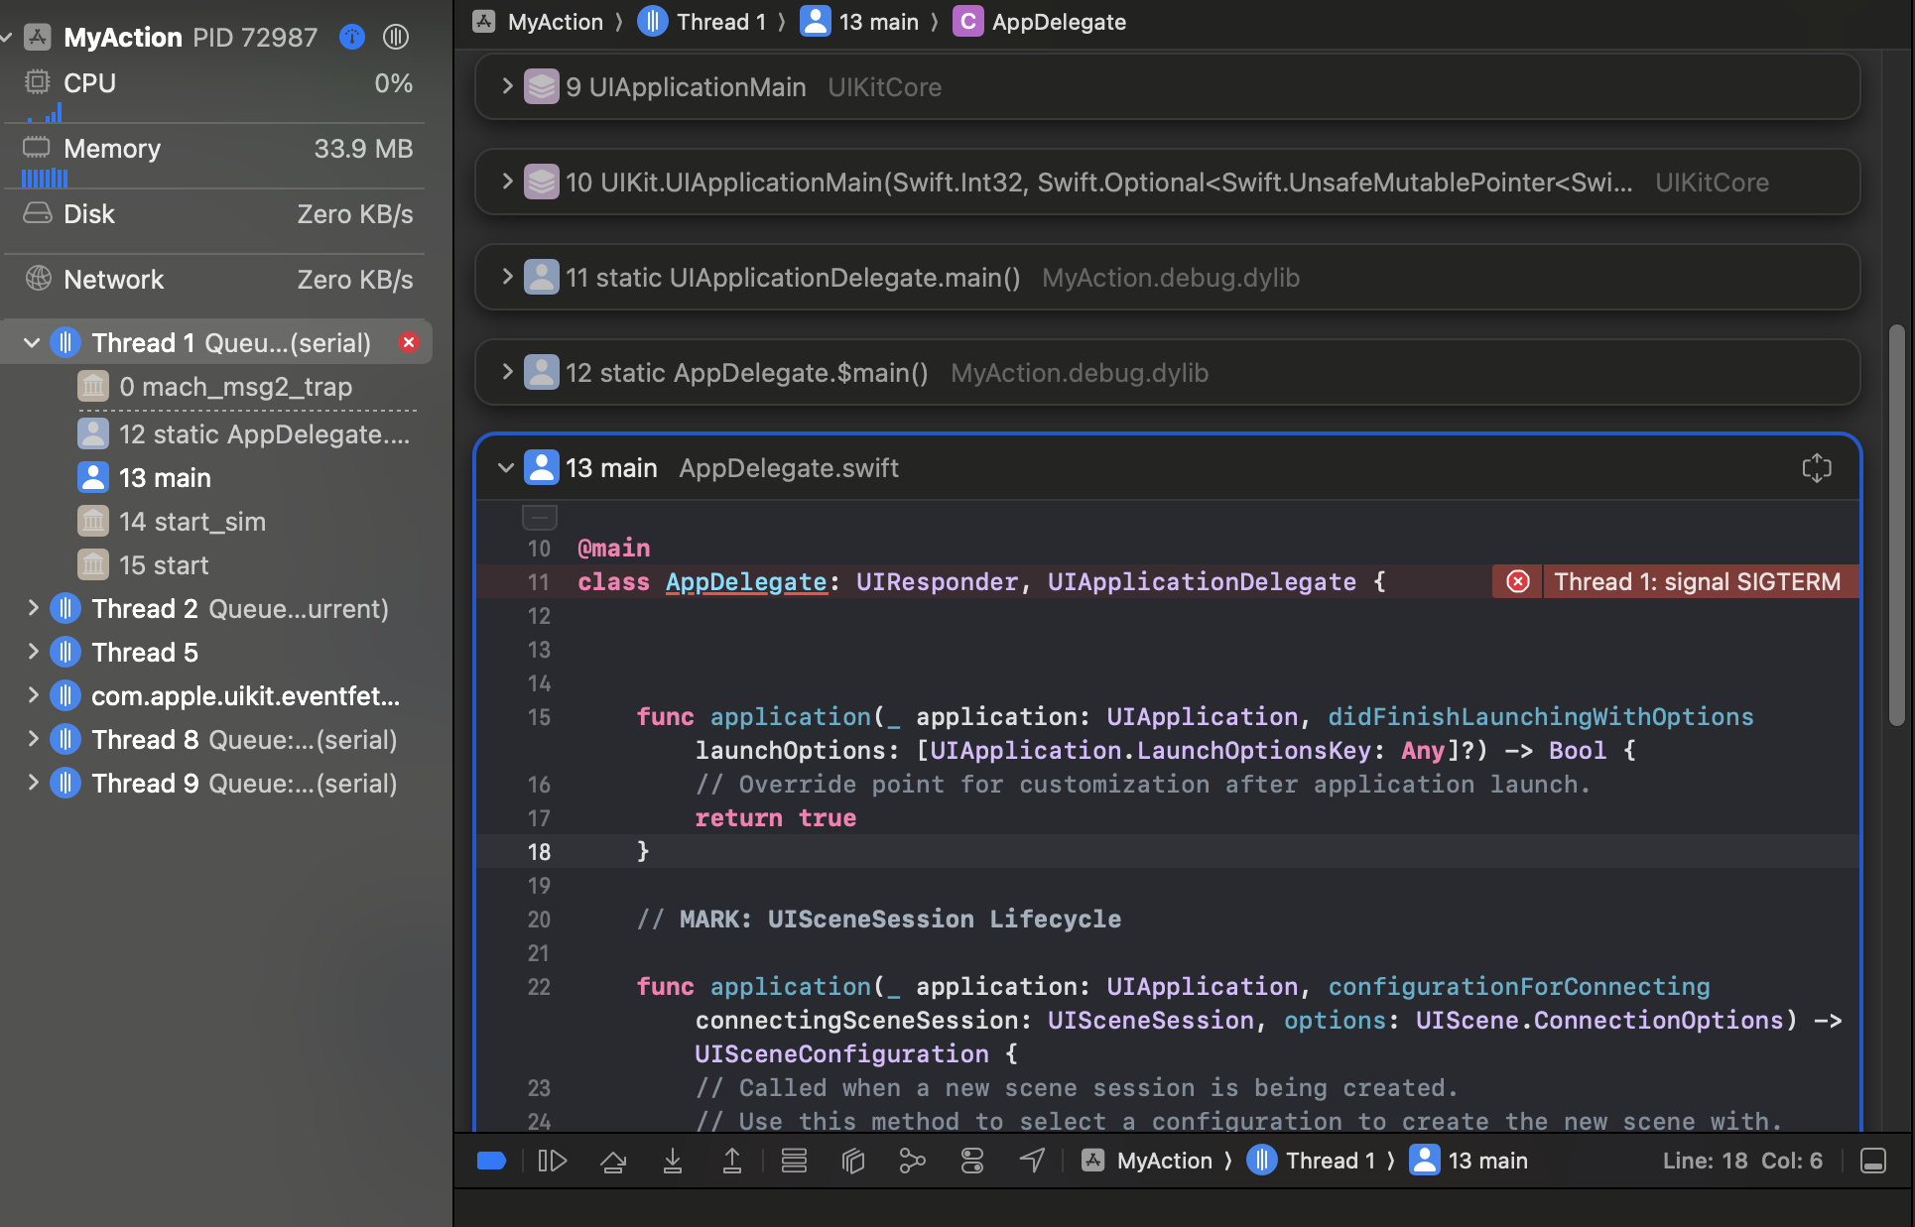Image resolution: width=1915 pixels, height=1227 pixels.
Task: Toggle the MyAction process view options icon
Action: [x=396, y=37]
